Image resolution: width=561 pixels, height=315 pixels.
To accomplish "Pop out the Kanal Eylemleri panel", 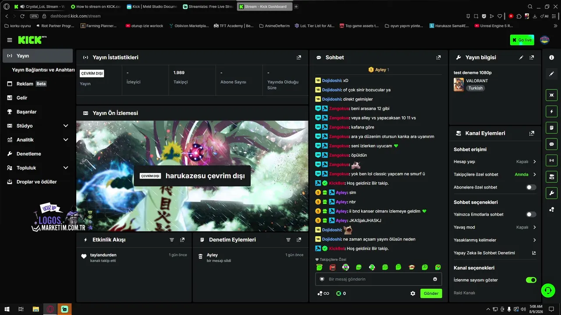I will point(532,133).
